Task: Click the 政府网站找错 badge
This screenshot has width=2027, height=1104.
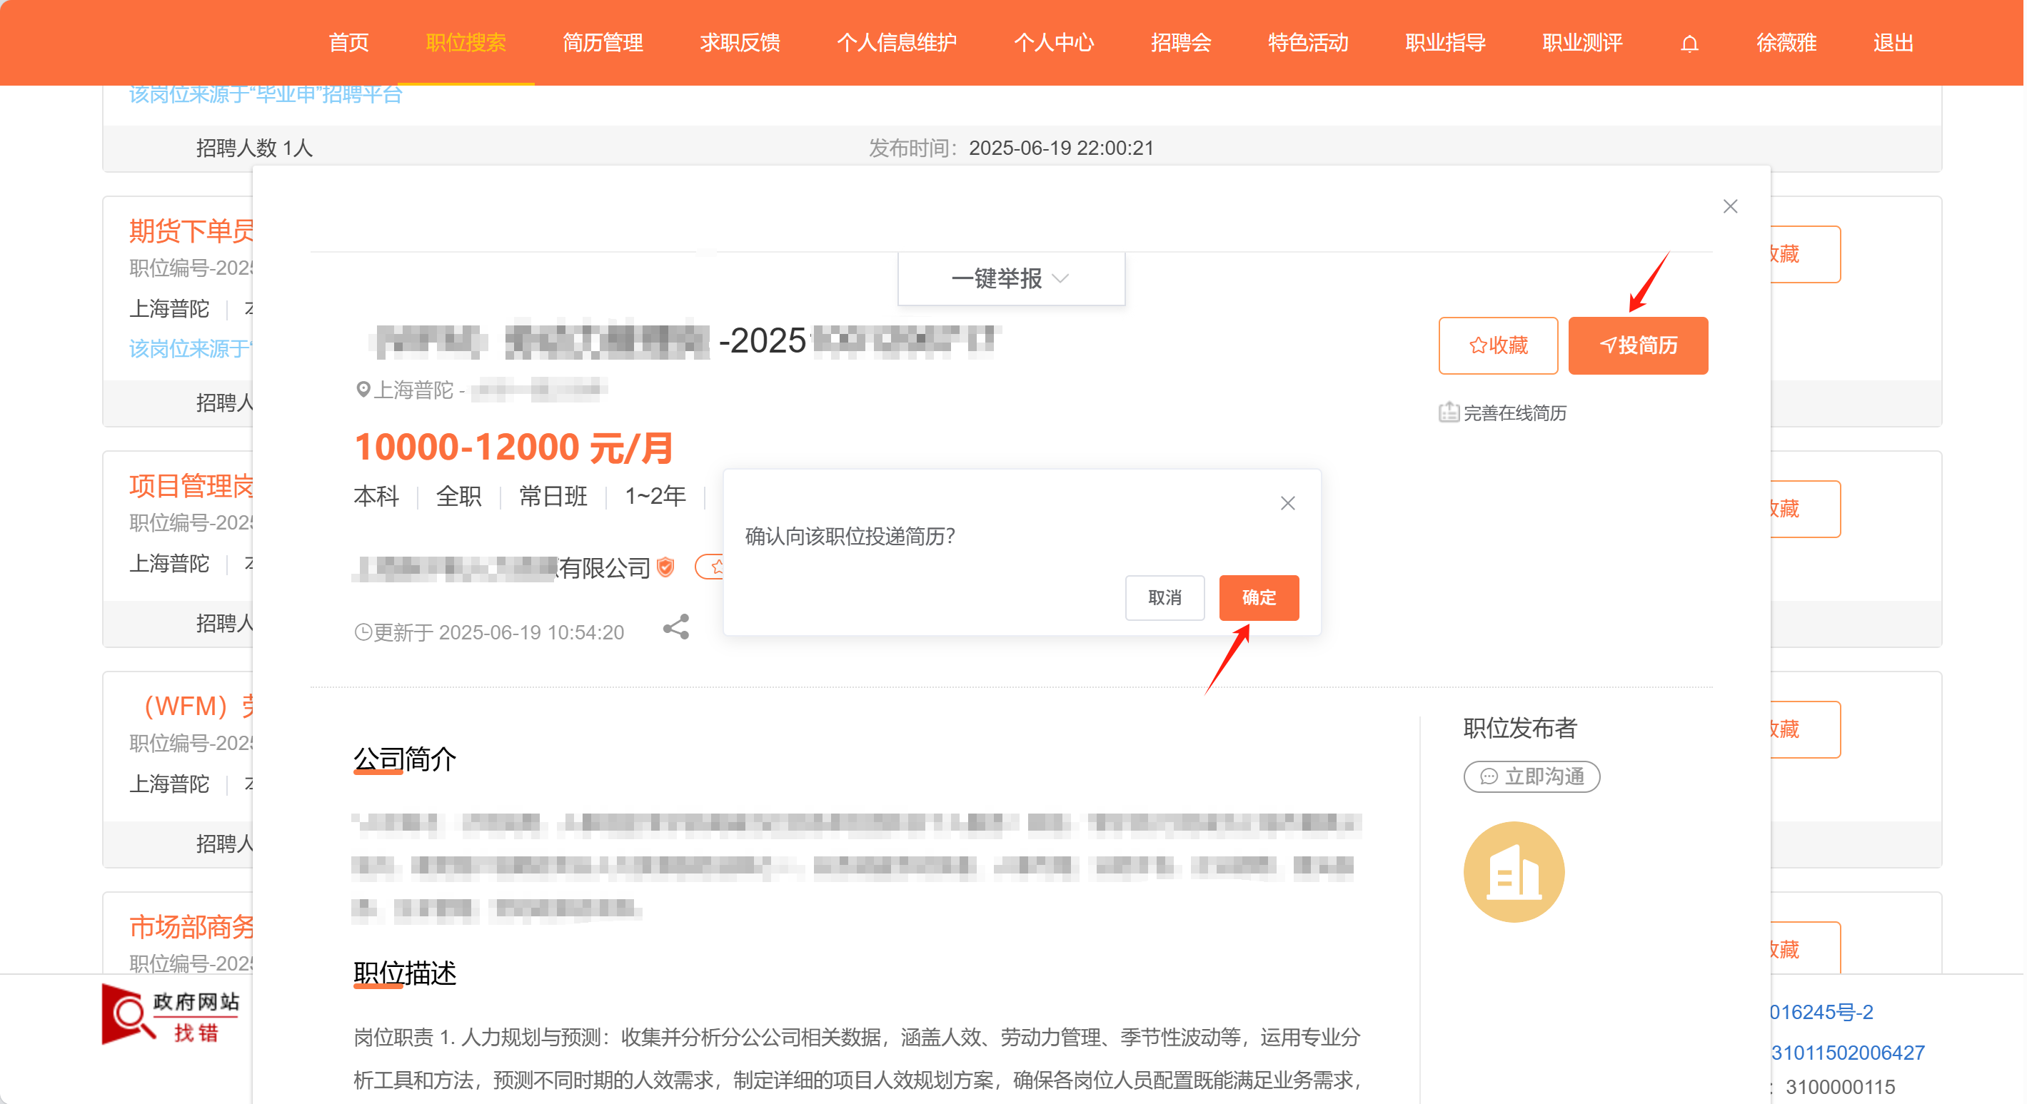Action: 171,1015
